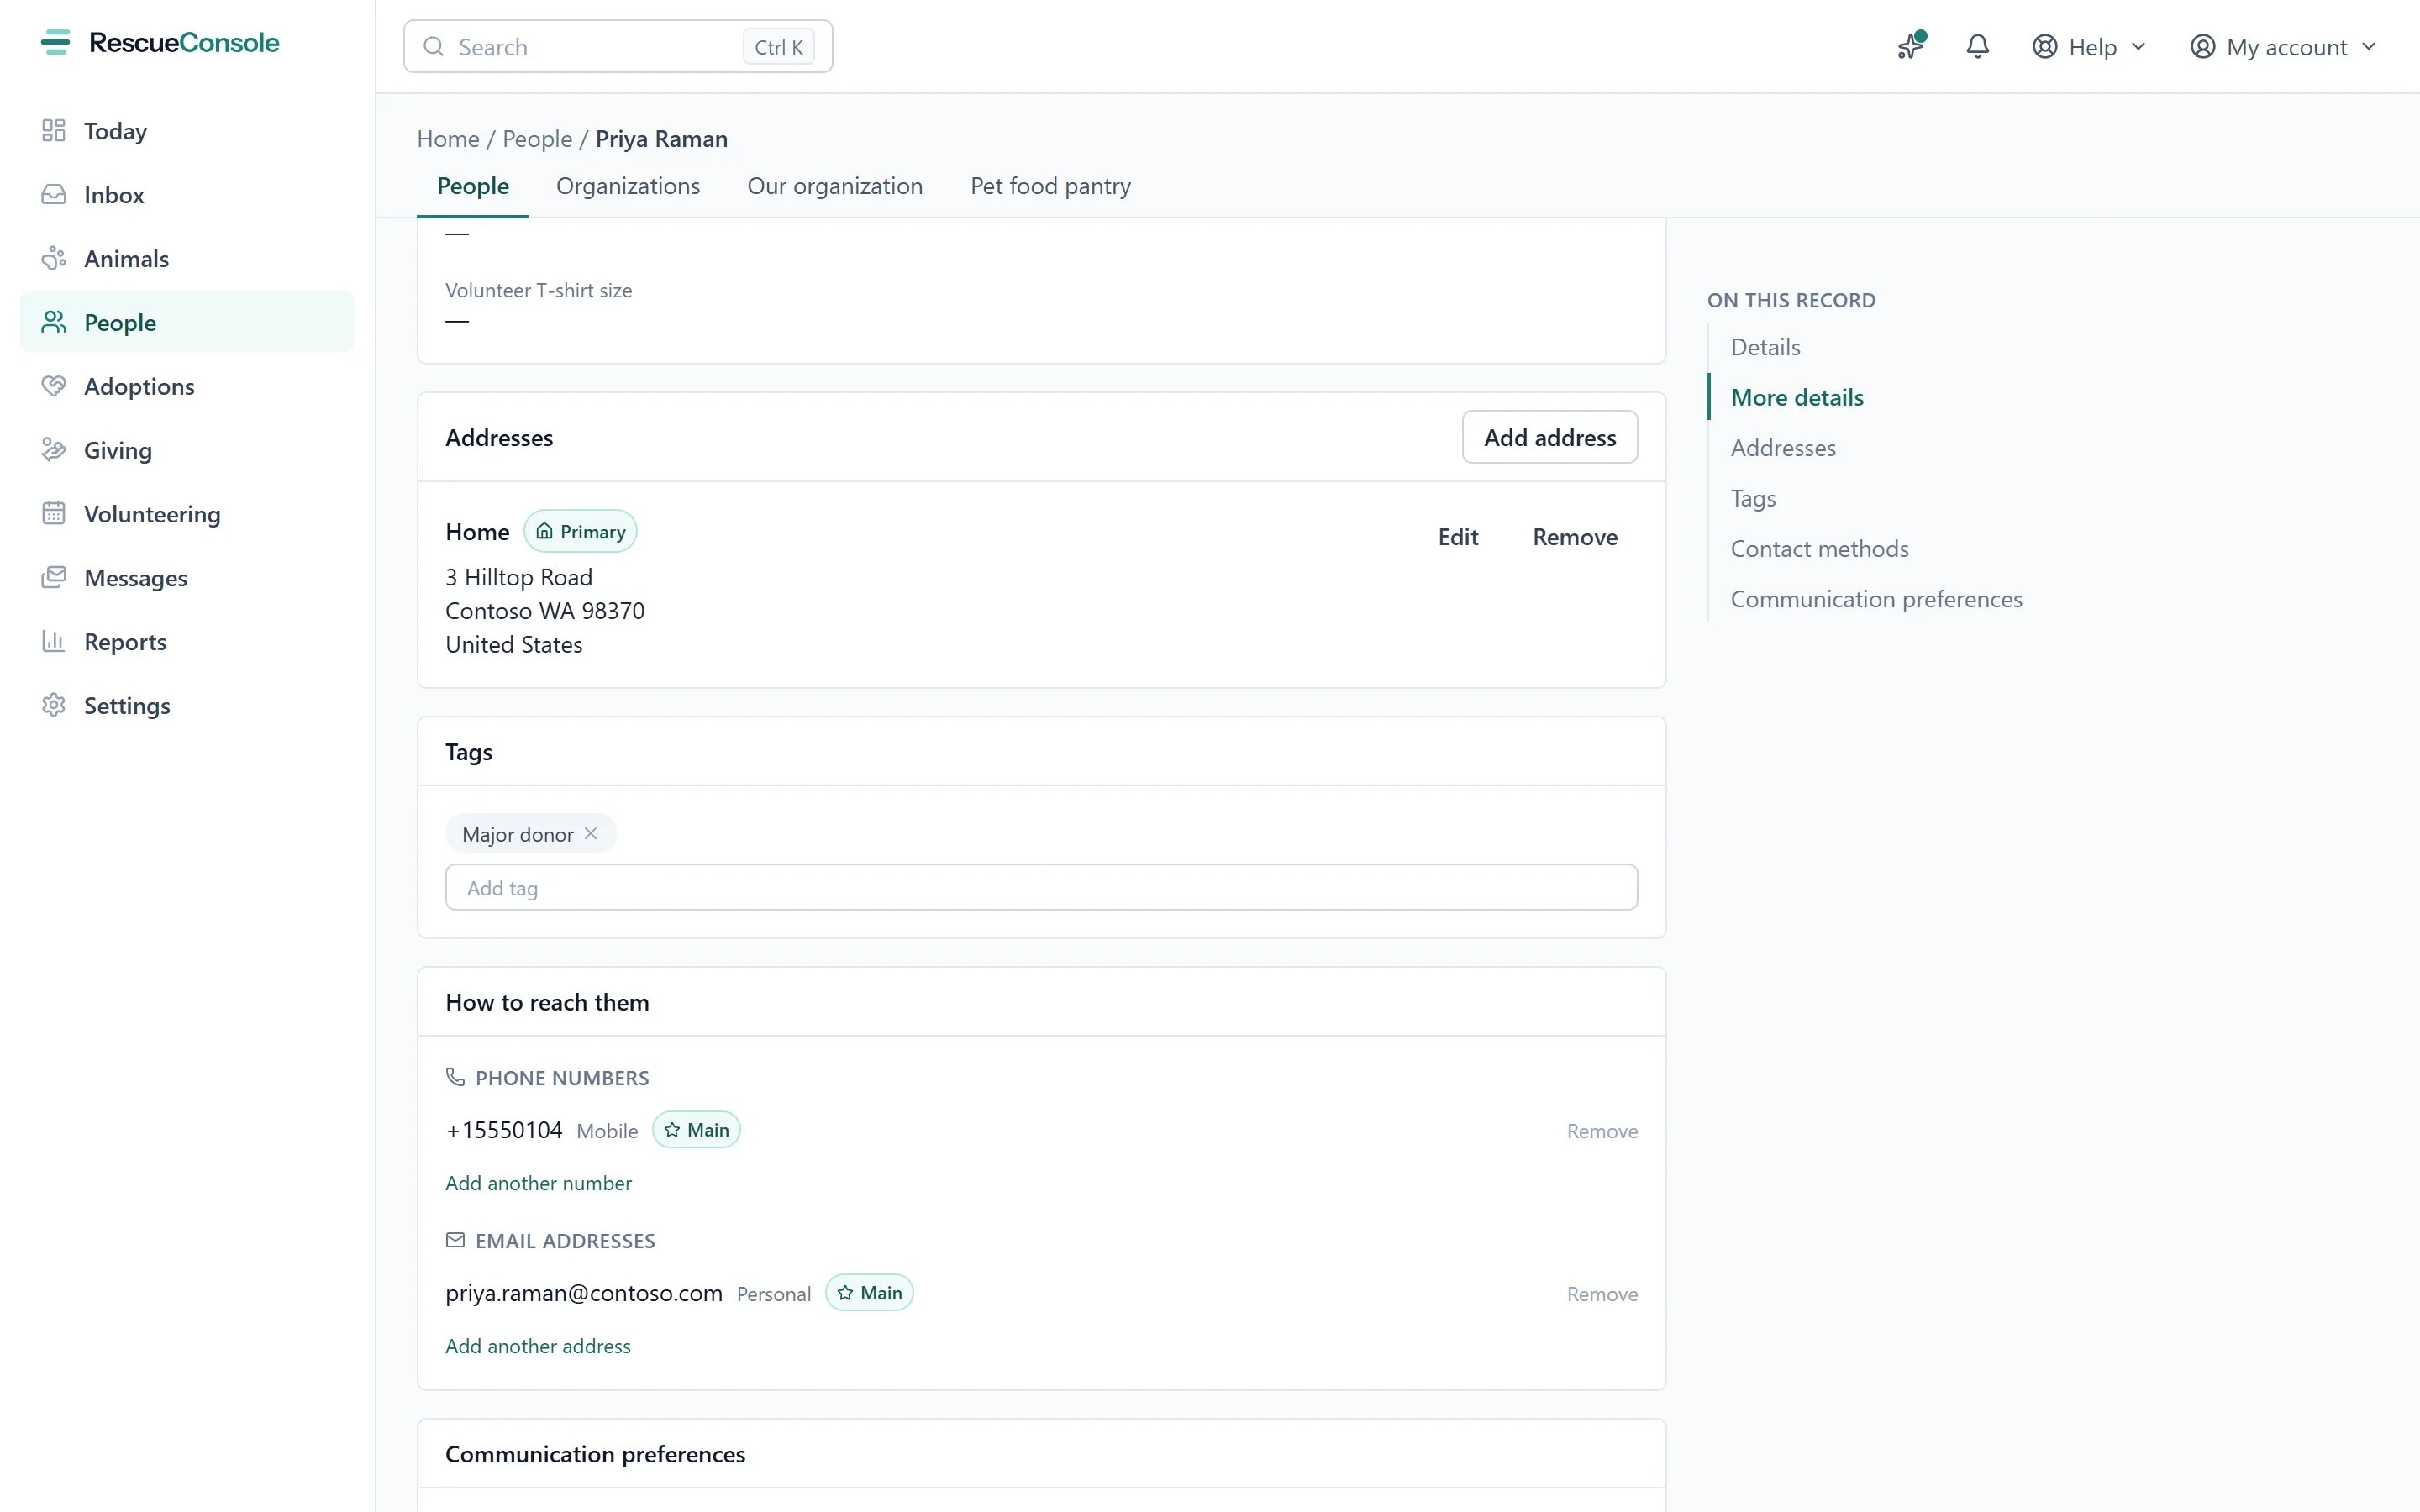Viewport: 2420px width, 1512px height.
Task: Click Add another address link
Action: pos(538,1346)
